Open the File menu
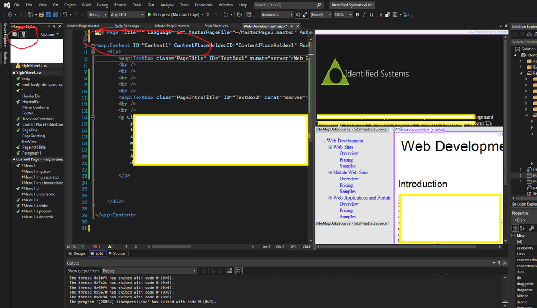 17,5
